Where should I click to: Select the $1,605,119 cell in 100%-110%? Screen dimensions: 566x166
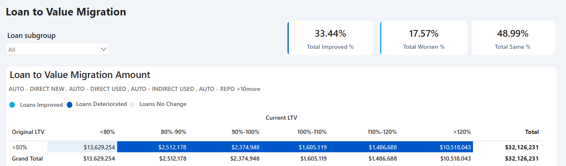coord(295,147)
